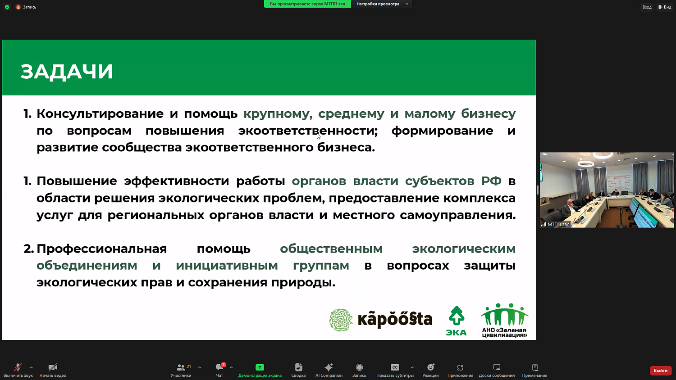Click the Вход menu item
This screenshot has height=380, width=676.
[x=647, y=7]
